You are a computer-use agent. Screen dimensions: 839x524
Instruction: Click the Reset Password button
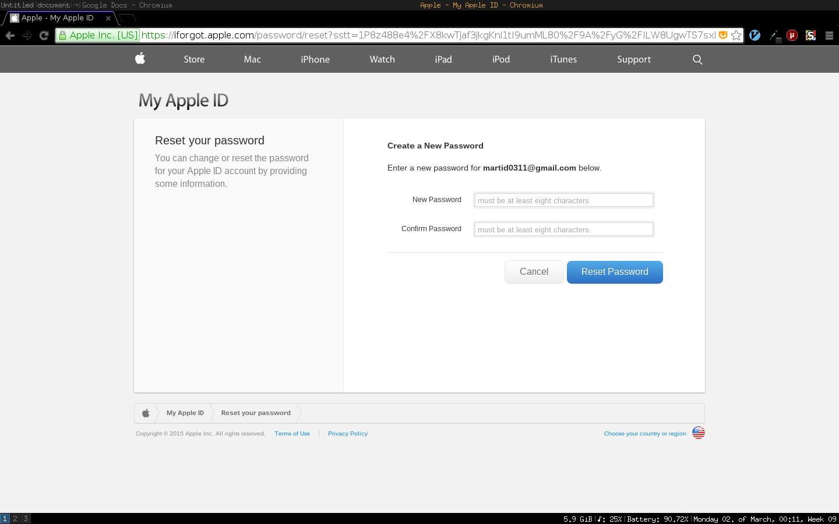point(615,272)
